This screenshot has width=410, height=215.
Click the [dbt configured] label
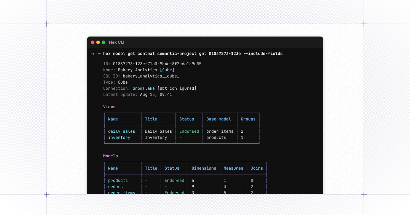click(x=177, y=88)
